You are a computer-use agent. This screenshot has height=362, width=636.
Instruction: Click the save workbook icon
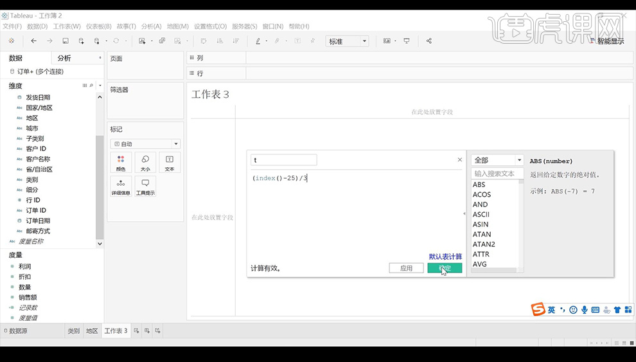point(66,41)
